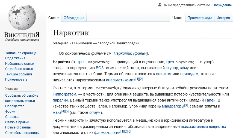Open the Справка link

point(12,117)
